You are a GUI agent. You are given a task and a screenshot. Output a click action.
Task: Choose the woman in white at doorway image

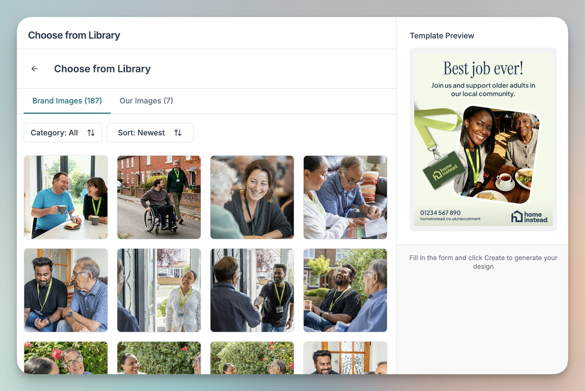pyautogui.click(x=159, y=290)
